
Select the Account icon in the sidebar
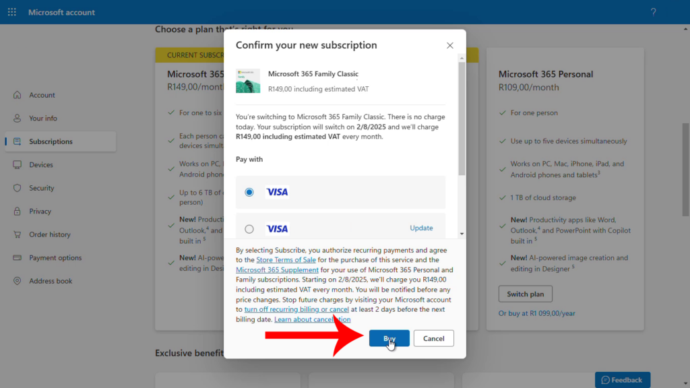[x=16, y=95]
